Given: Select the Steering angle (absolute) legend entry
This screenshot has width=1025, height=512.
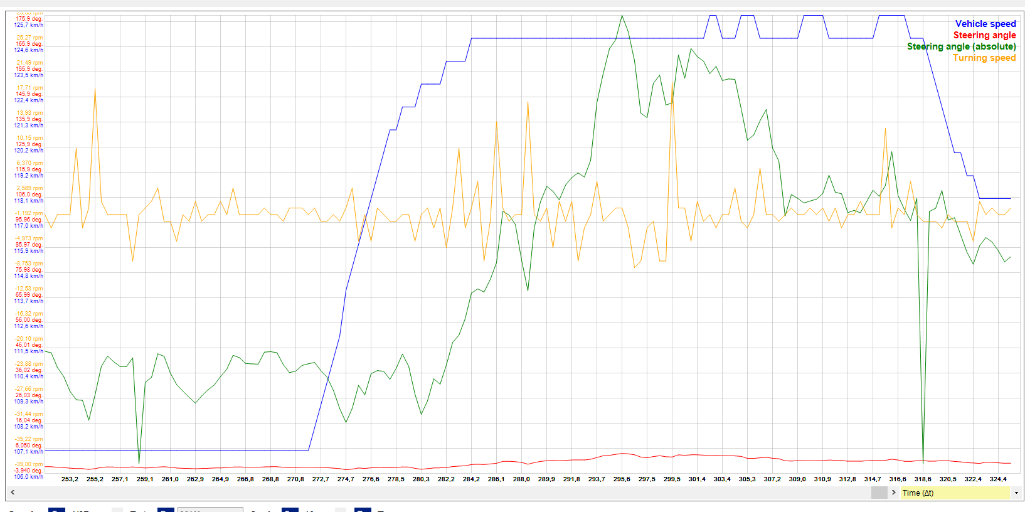Looking at the screenshot, I should click(x=961, y=46).
